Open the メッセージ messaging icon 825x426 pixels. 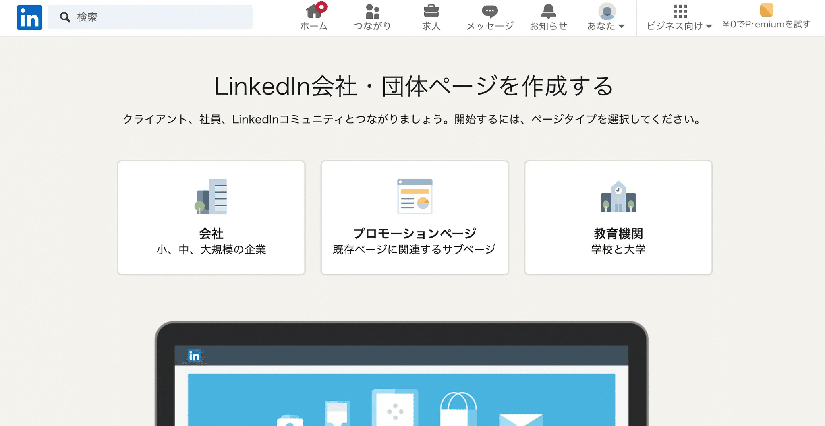490,11
